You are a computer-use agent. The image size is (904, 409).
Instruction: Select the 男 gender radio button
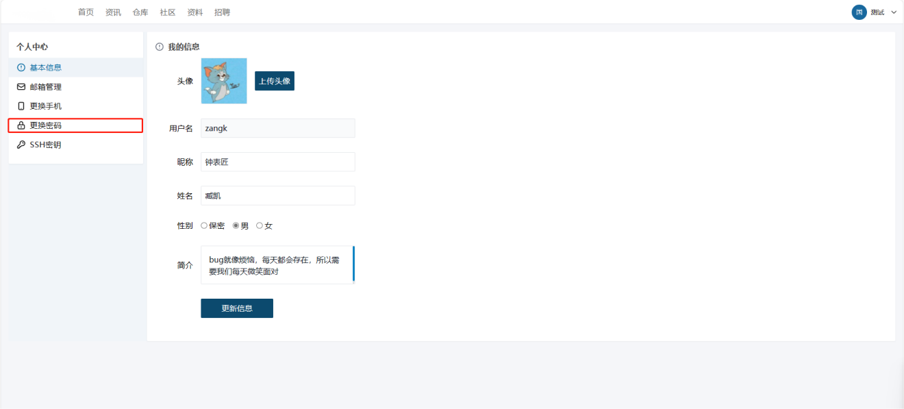(236, 225)
